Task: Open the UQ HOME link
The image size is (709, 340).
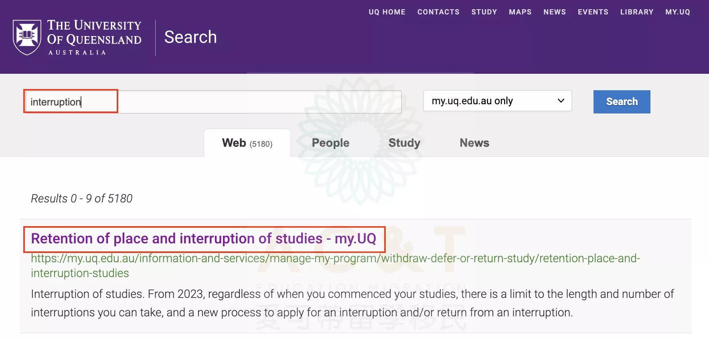Action: [x=387, y=12]
